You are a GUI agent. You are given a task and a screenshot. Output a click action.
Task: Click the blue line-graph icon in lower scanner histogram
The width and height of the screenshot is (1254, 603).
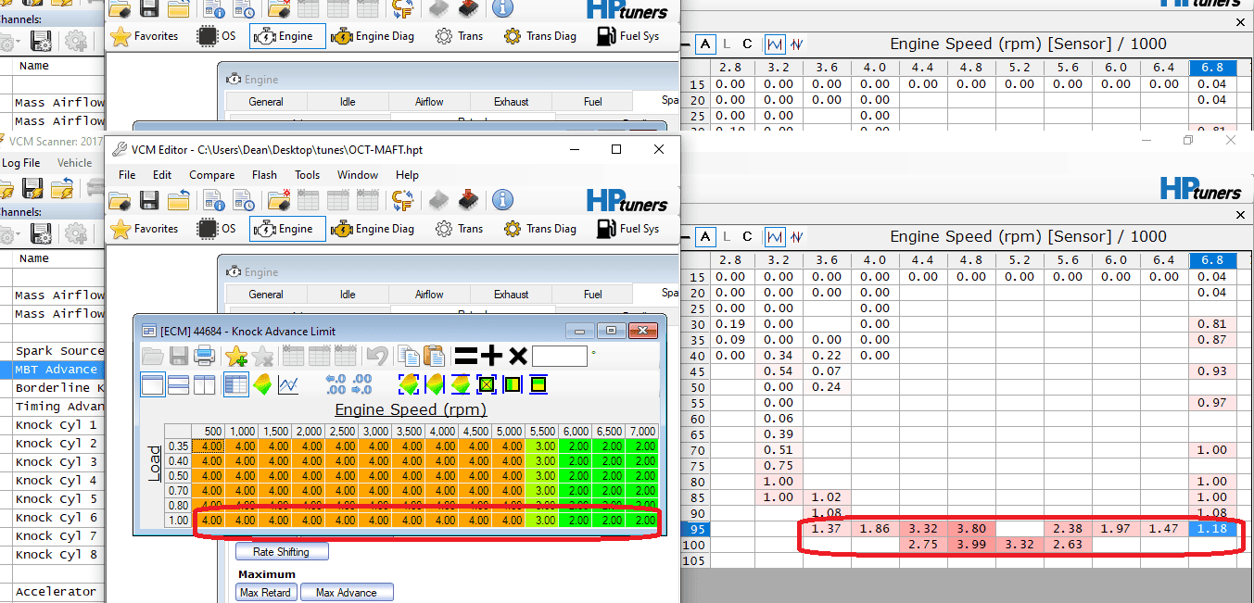[776, 237]
